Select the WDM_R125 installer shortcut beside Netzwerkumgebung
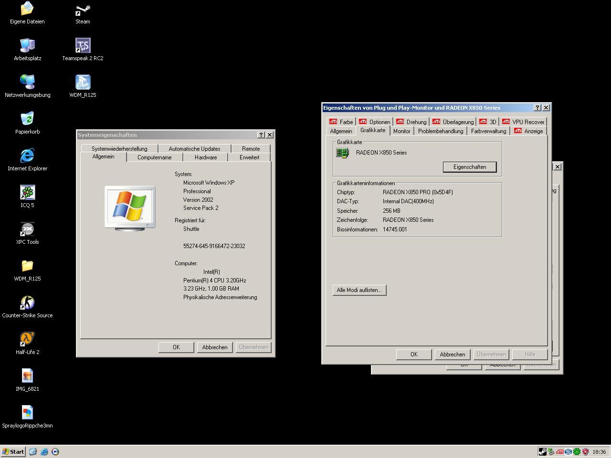 pos(83,86)
